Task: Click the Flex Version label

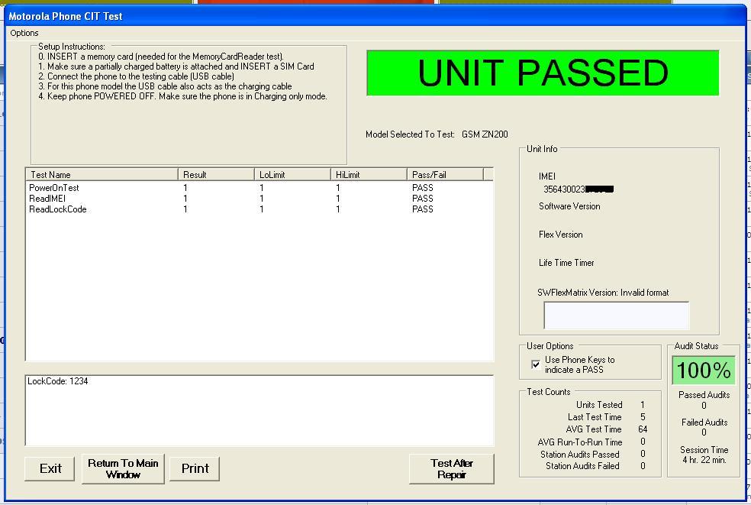Action: click(x=560, y=235)
